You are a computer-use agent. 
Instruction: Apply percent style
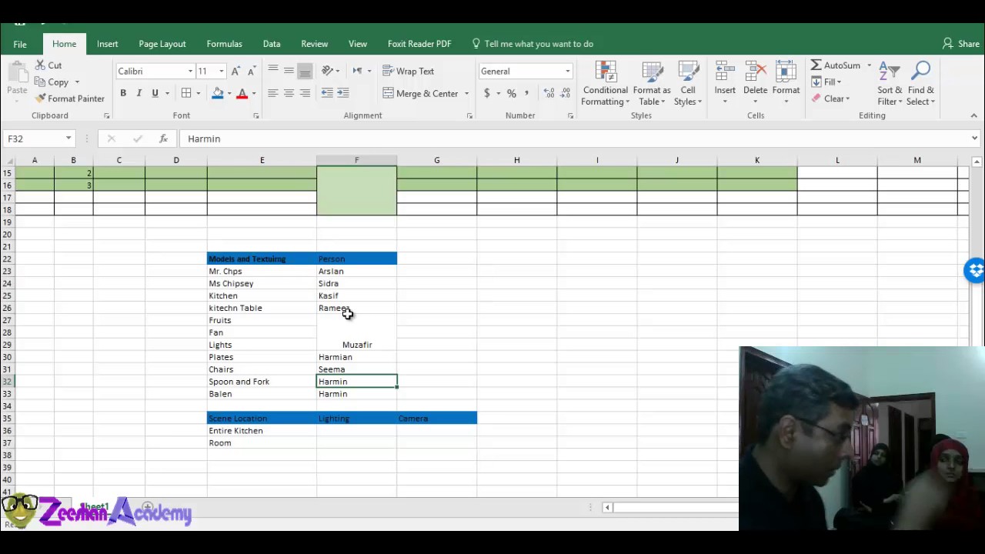[x=511, y=93]
